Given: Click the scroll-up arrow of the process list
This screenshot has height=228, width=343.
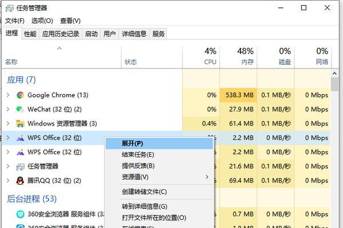Looking at the screenshot, I should (334, 74).
